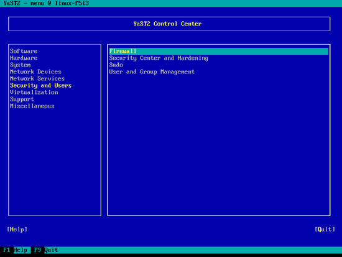
Task: Select the Support category
Action: [x=22, y=100]
